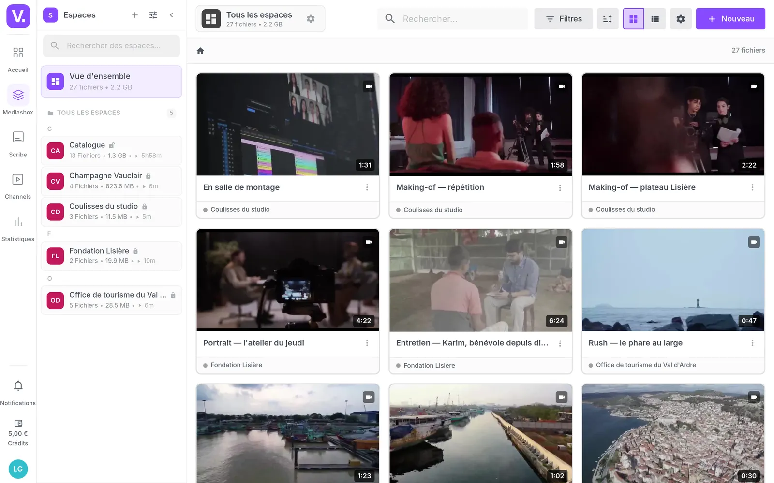Switch to grid view
Viewport: 774px width, 483px height.
click(x=633, y=19)
